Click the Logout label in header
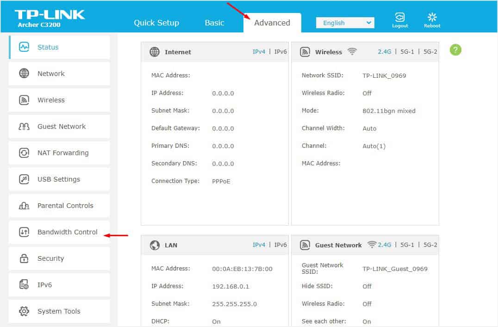Screen dimensions: 498x327 400,26
